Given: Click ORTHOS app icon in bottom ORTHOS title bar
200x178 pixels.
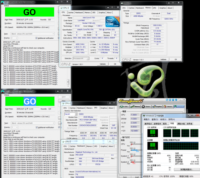Looking at the screenshot, I should pyautogui.click(x=2, y=91).
